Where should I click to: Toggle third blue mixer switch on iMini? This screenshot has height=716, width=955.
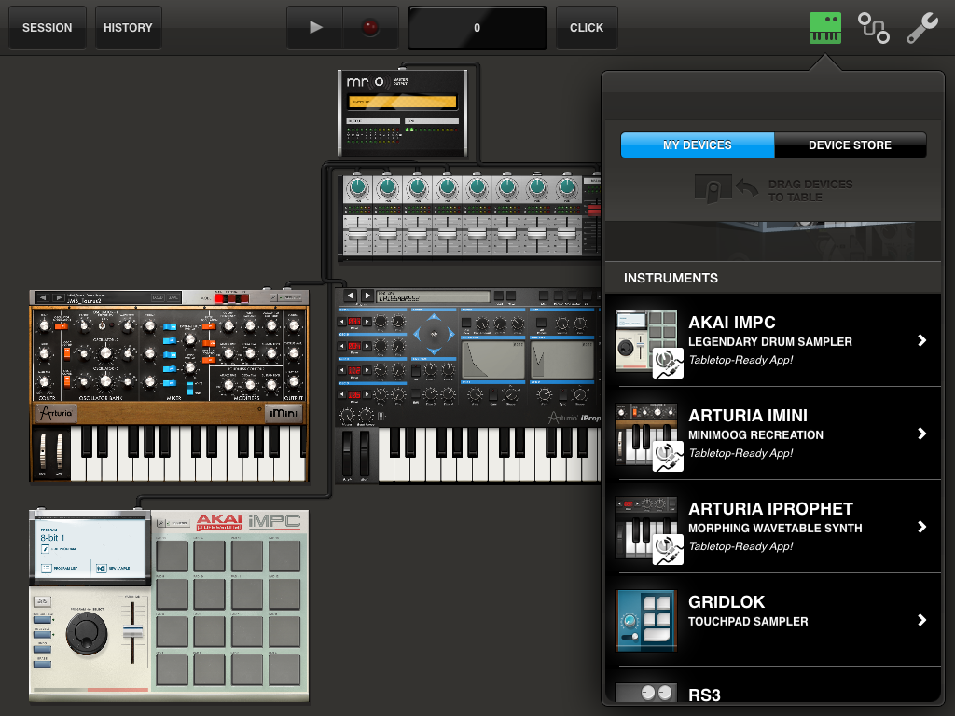point(170,355)
